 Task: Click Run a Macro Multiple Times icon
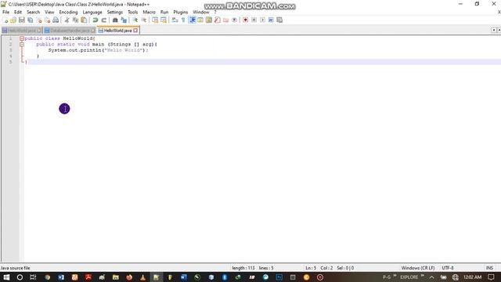click(271, 20)
